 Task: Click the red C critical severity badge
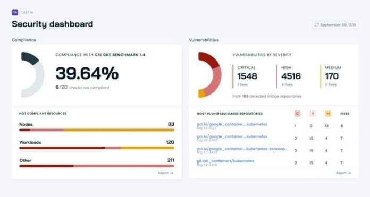click(x=297, y=114)
